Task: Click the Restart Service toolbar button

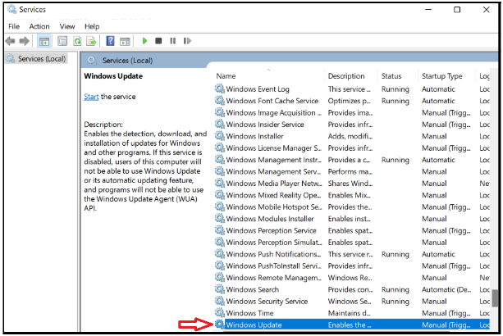Action: pyautogui.click(x=187, y=41)
